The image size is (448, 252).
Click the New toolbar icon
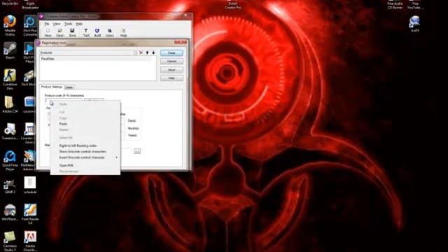coord(48,33)
